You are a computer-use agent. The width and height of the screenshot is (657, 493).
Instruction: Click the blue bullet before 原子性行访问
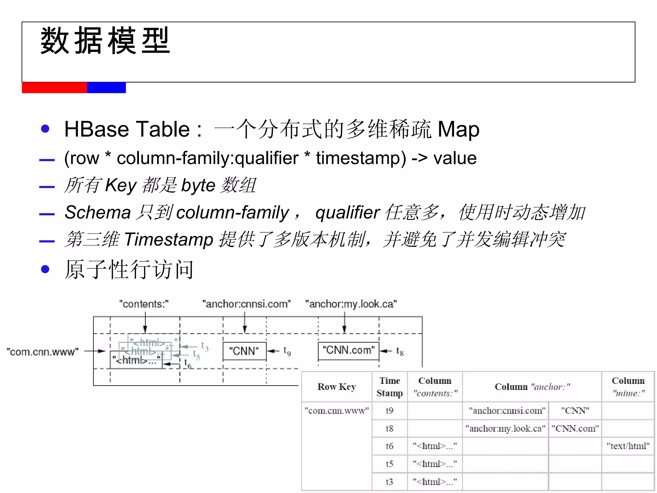(45, 269)
